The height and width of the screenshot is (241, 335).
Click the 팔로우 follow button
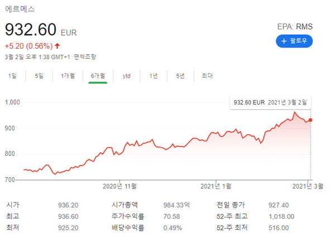click(x=294, y=41)
